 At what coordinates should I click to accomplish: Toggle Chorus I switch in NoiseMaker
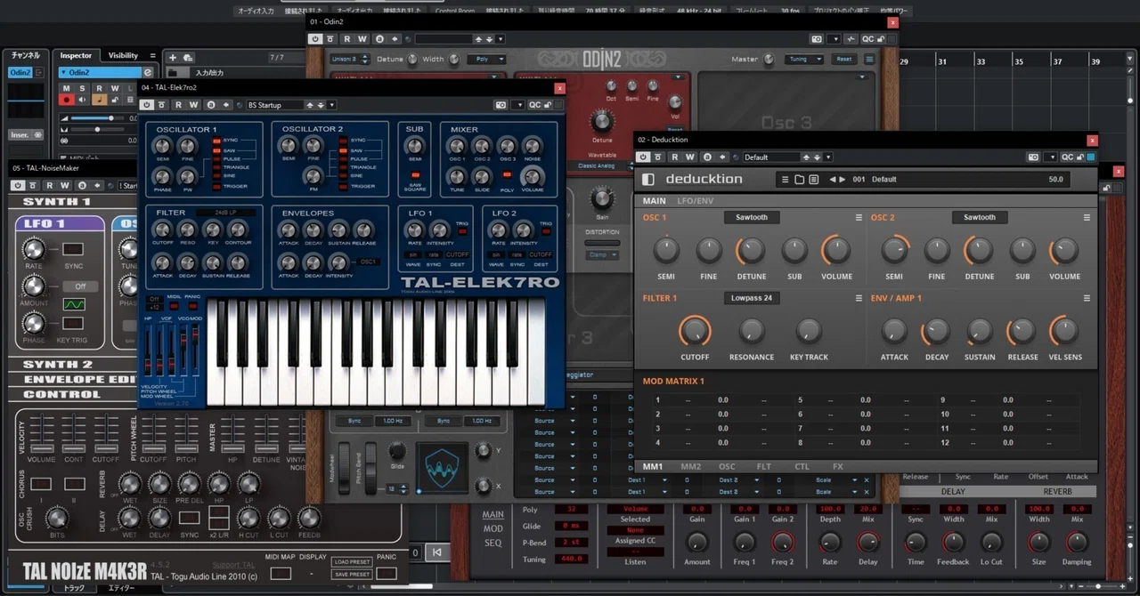click(x=42, y=484)
